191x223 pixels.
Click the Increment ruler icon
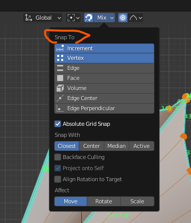click(60, 48)
